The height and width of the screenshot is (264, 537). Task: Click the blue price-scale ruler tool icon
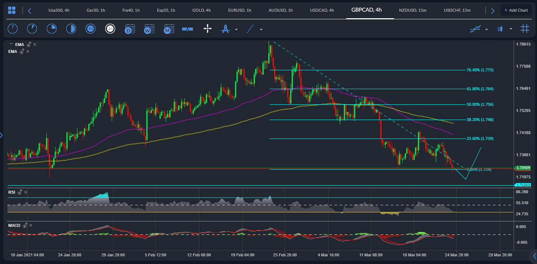point(188,29)
